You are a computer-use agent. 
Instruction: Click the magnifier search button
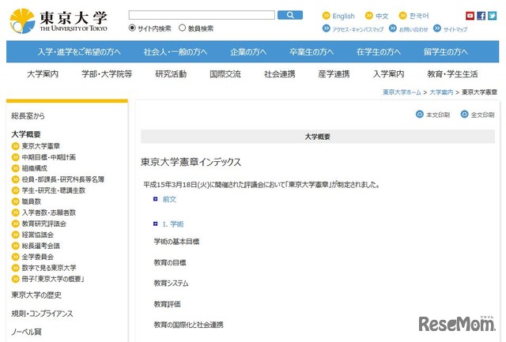[x=290, y=15]
